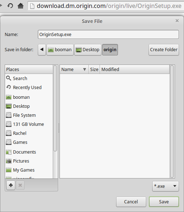
Task: Click the browser reload icon
Action: point(10,6)
